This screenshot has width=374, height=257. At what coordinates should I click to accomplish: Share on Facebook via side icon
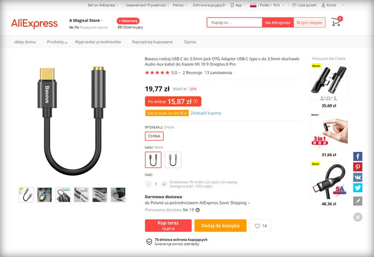358,157
